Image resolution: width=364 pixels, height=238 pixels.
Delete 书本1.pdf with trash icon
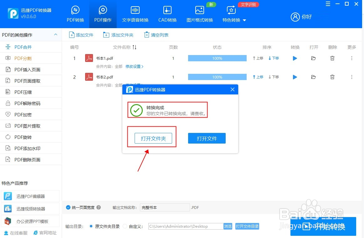[332, 58]
